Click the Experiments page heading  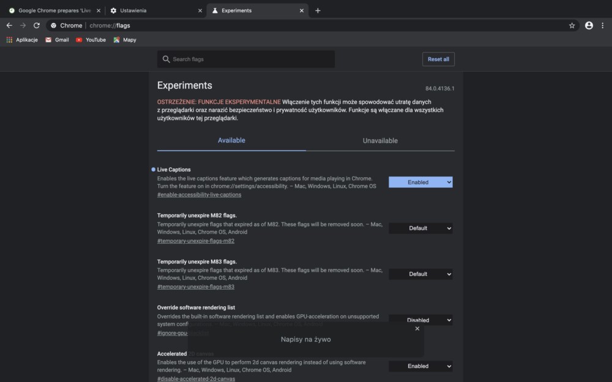[185, 86]
